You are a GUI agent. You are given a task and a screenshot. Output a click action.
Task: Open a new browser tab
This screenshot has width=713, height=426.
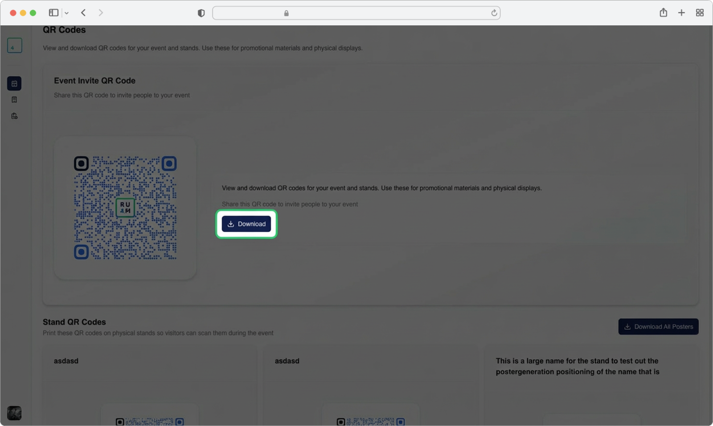681,13
